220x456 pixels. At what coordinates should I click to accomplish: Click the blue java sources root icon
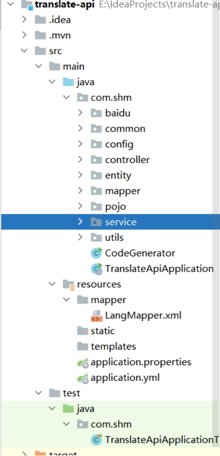pos(68,82)
